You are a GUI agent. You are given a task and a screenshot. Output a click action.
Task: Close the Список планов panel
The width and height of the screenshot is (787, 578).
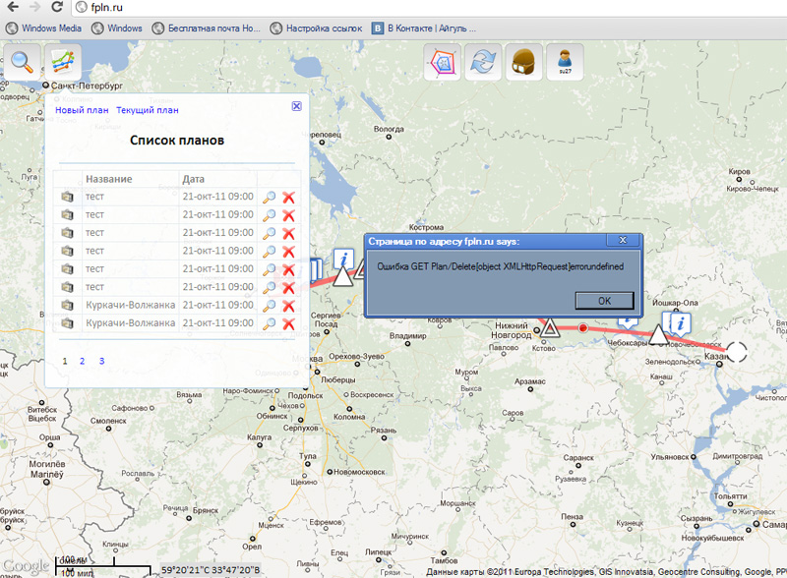pyautogui.click(x=296, y=106)
